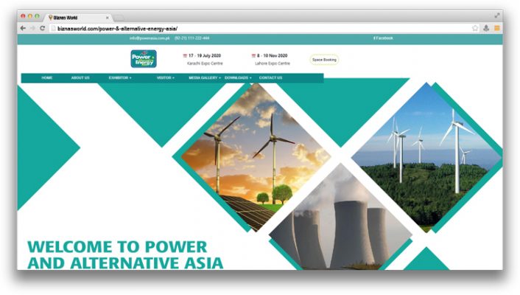Open a new tab button
The image size is (520, 295).
pyautogui.click(x=119, y=18)
